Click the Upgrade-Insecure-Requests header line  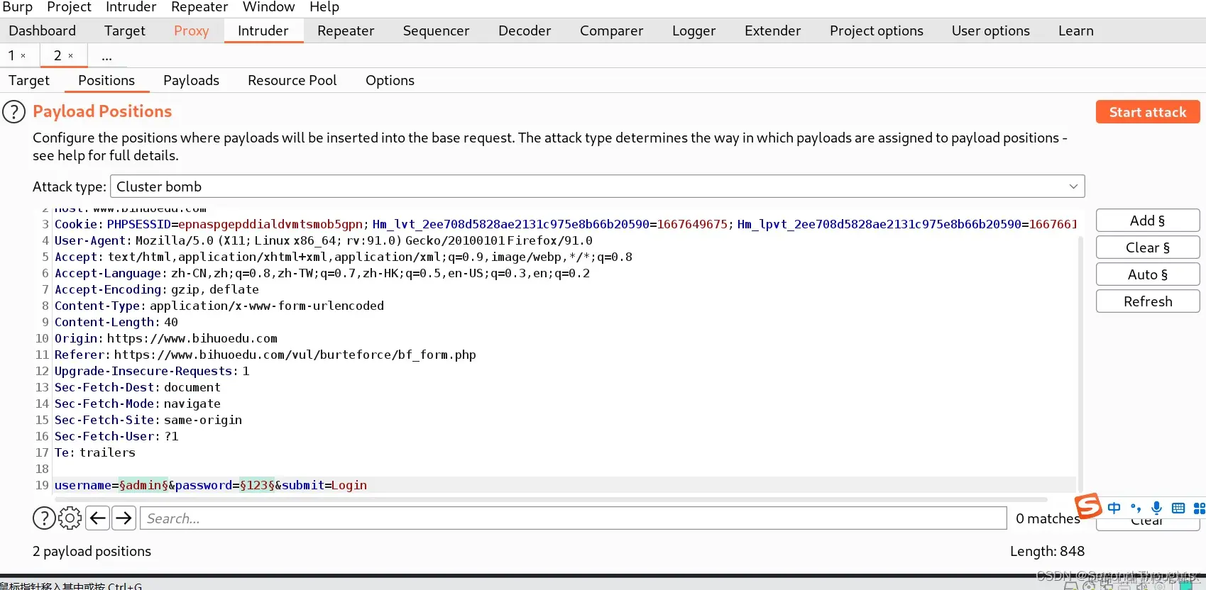click(x=152, y=371)
